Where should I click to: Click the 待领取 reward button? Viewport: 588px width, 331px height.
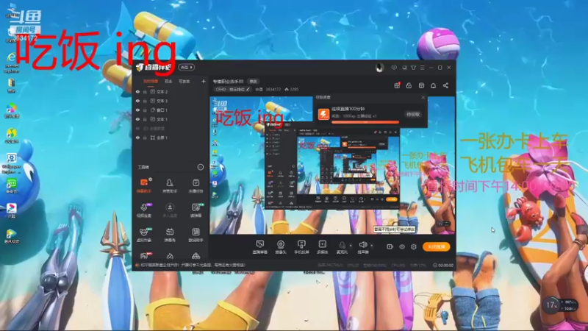point(413,115)
